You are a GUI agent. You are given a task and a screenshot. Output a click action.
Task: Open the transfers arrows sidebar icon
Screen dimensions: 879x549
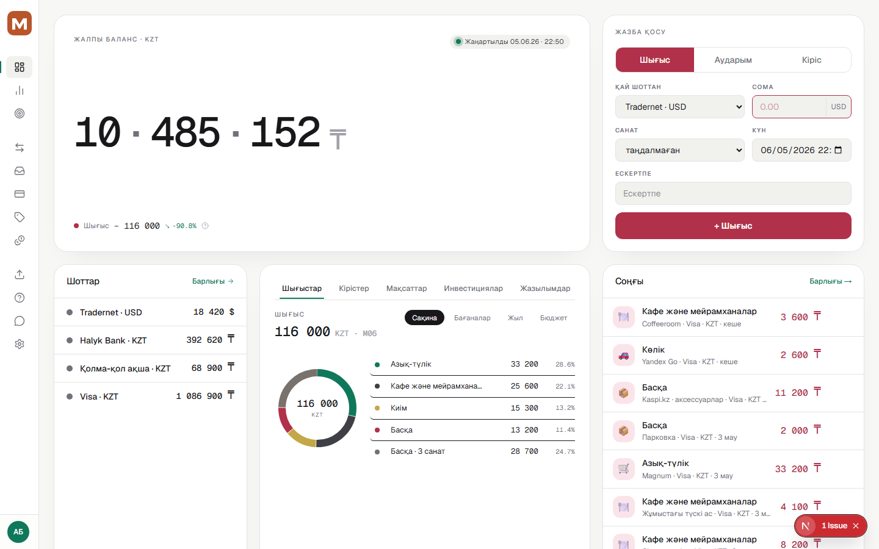pyautogui.click(x=20, y=148)
